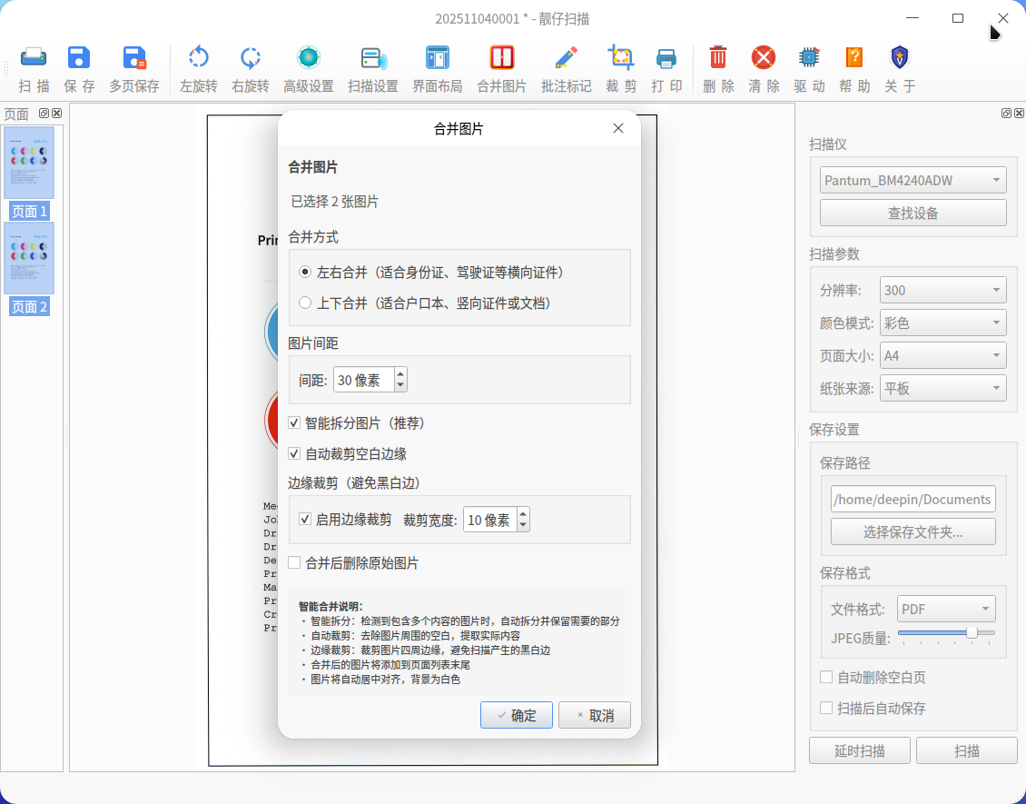
Task: Click the 查找设备 button
Action: click(913, 213)
